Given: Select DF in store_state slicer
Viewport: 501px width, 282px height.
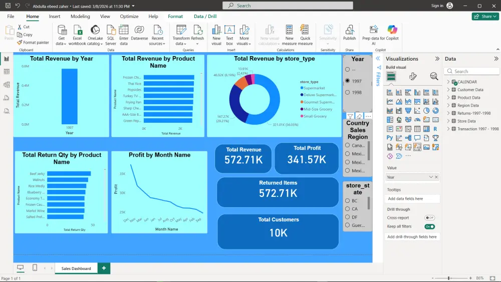Looking at the screenshot, I should coord(347,217).
